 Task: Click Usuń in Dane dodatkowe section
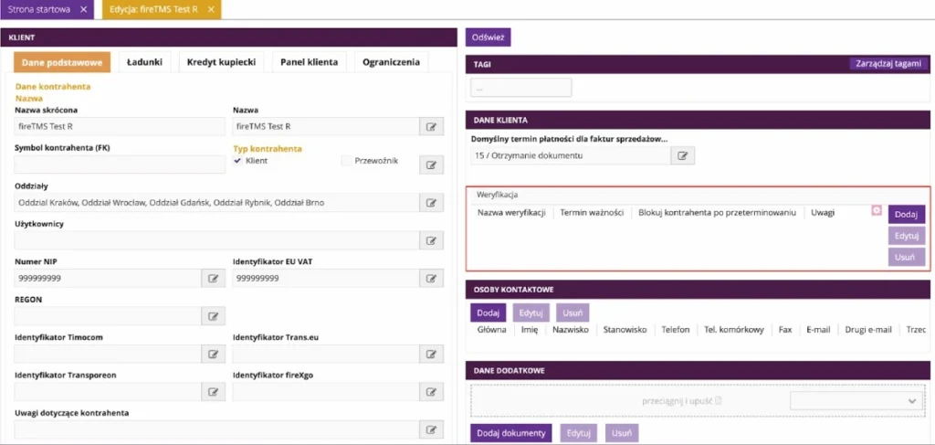coord(621,433)
